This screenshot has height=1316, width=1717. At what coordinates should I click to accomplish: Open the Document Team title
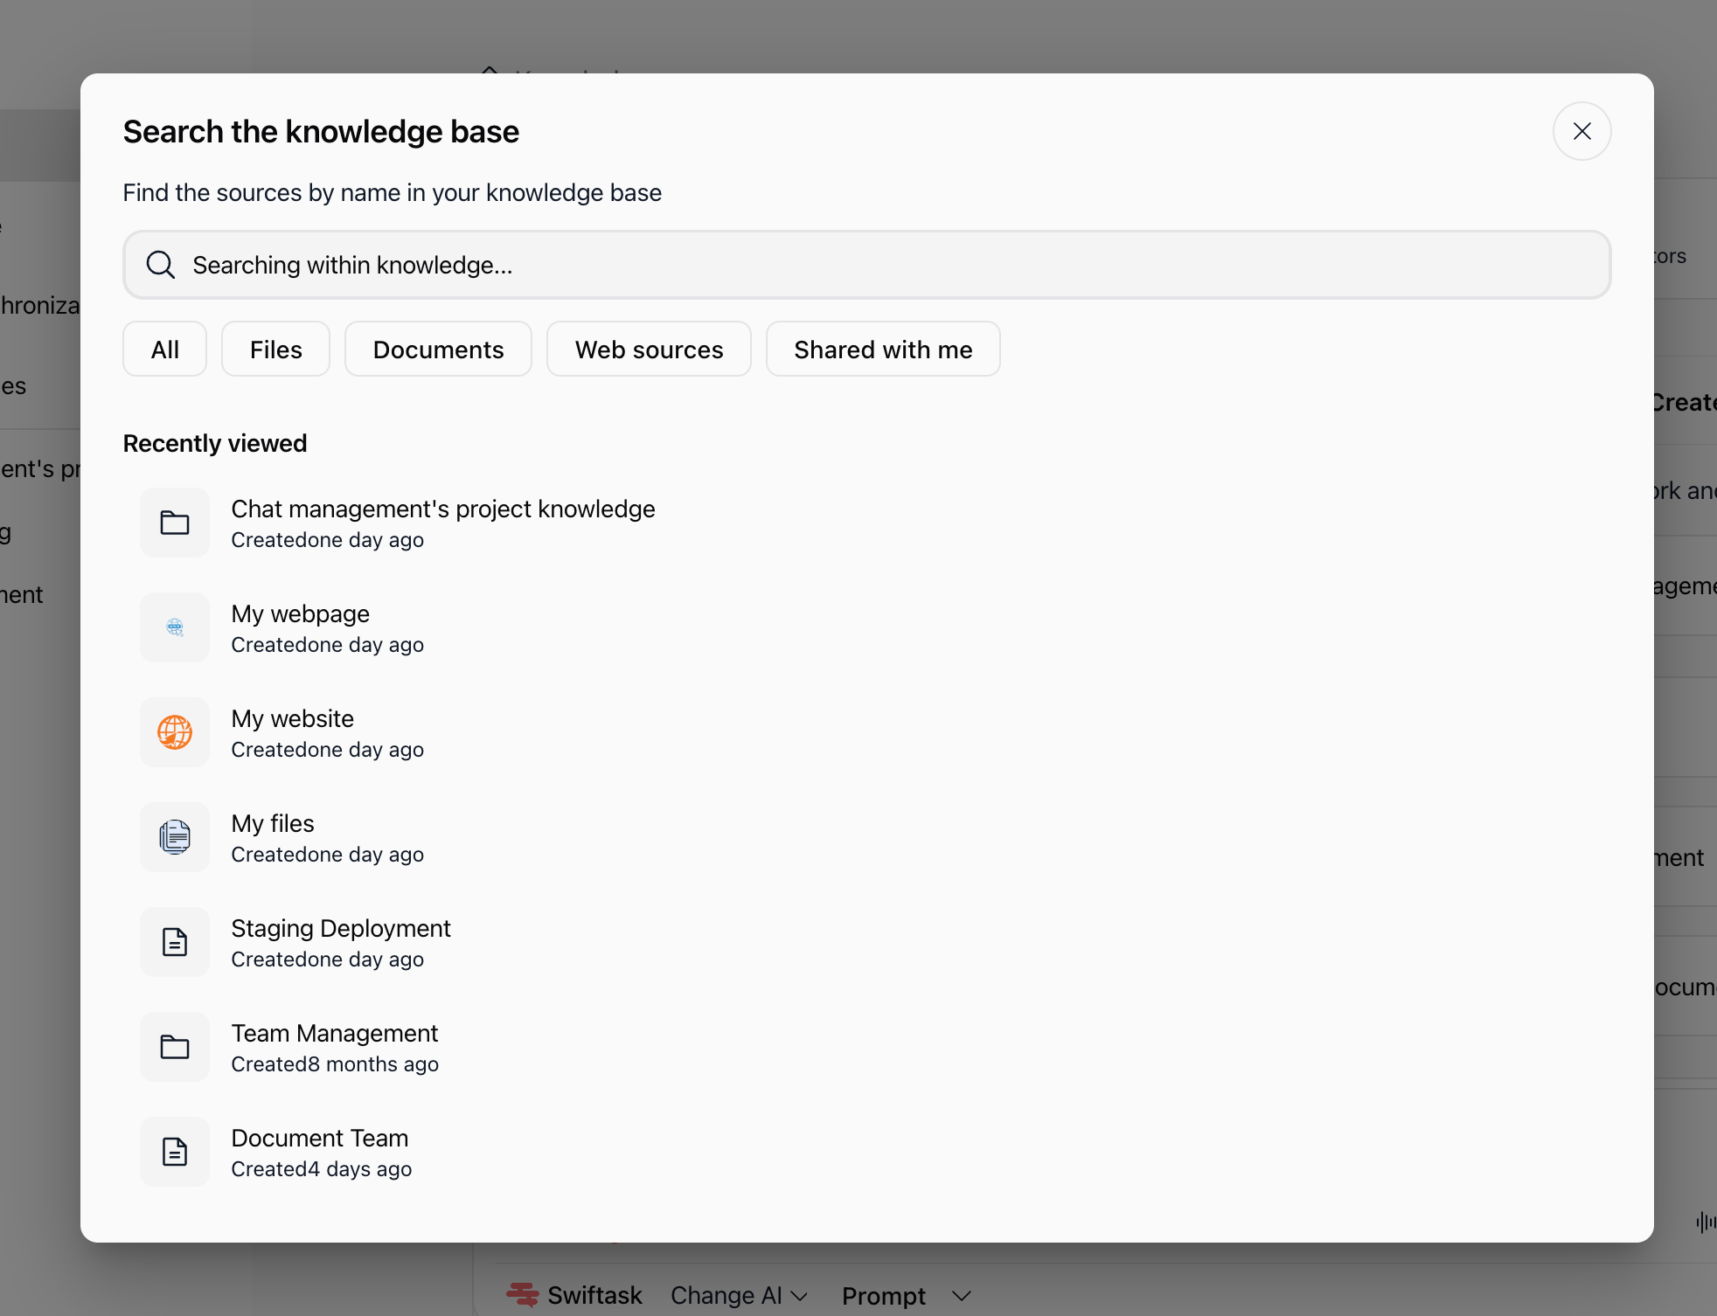[319, 1138]
